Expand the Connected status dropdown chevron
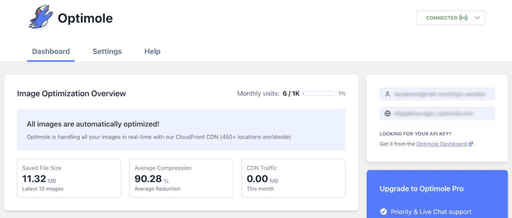Screen dimensions: 512x218 point(477,18)
